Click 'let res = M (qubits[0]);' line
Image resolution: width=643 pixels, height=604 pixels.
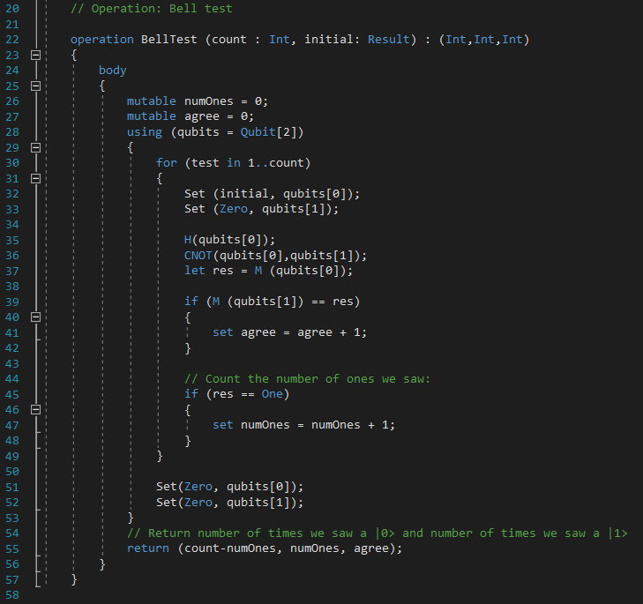pos(268,271)
